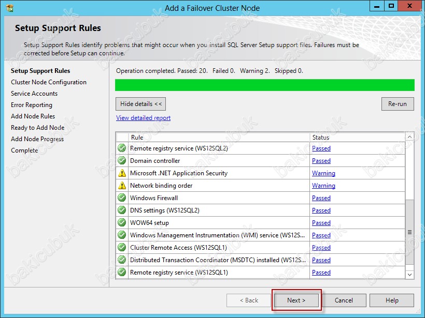Click the check icon for Windows Management Instrumentation rule
This screenshot has width=425, height=318.
[122, 235]
